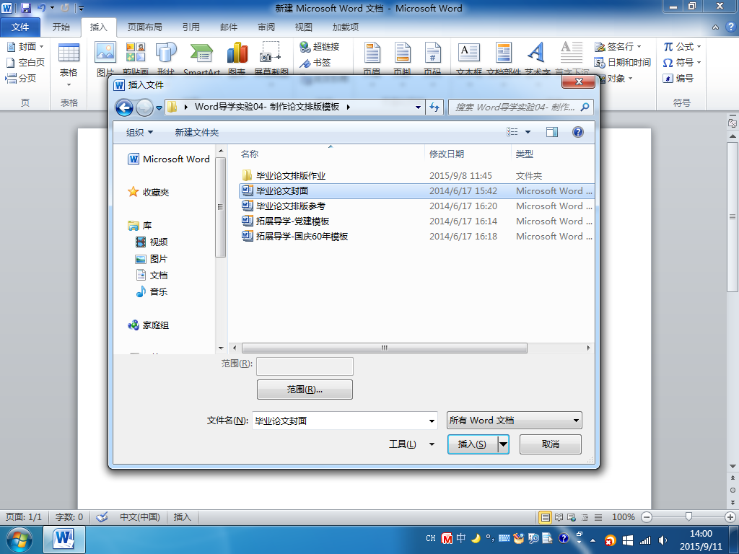Click New Folder (新建文件夹)

point(196,133)
